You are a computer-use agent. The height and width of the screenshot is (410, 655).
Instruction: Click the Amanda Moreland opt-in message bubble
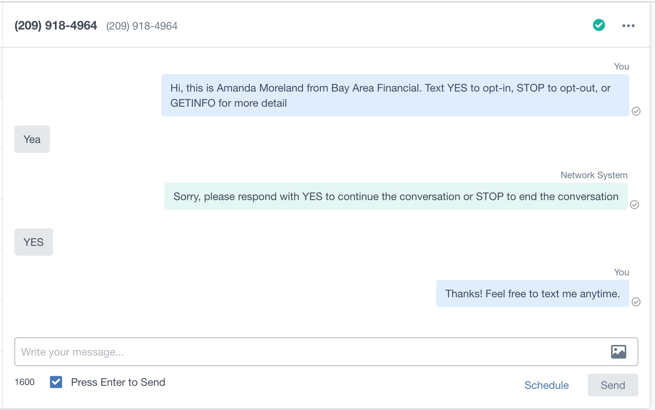click(395, 95)
